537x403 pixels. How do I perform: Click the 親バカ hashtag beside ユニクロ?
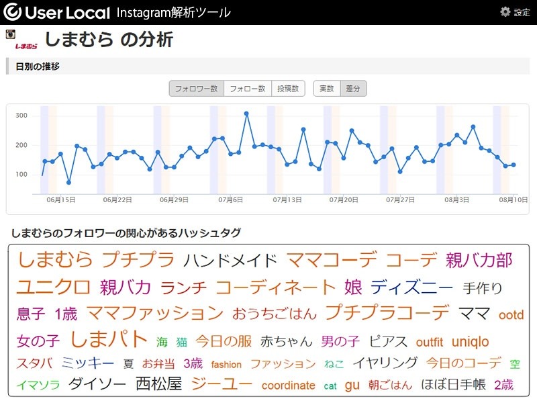coord(126,287)
